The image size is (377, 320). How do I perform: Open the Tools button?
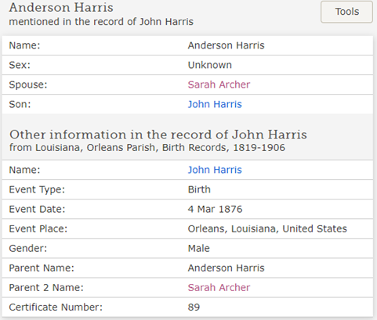(346, 12)
